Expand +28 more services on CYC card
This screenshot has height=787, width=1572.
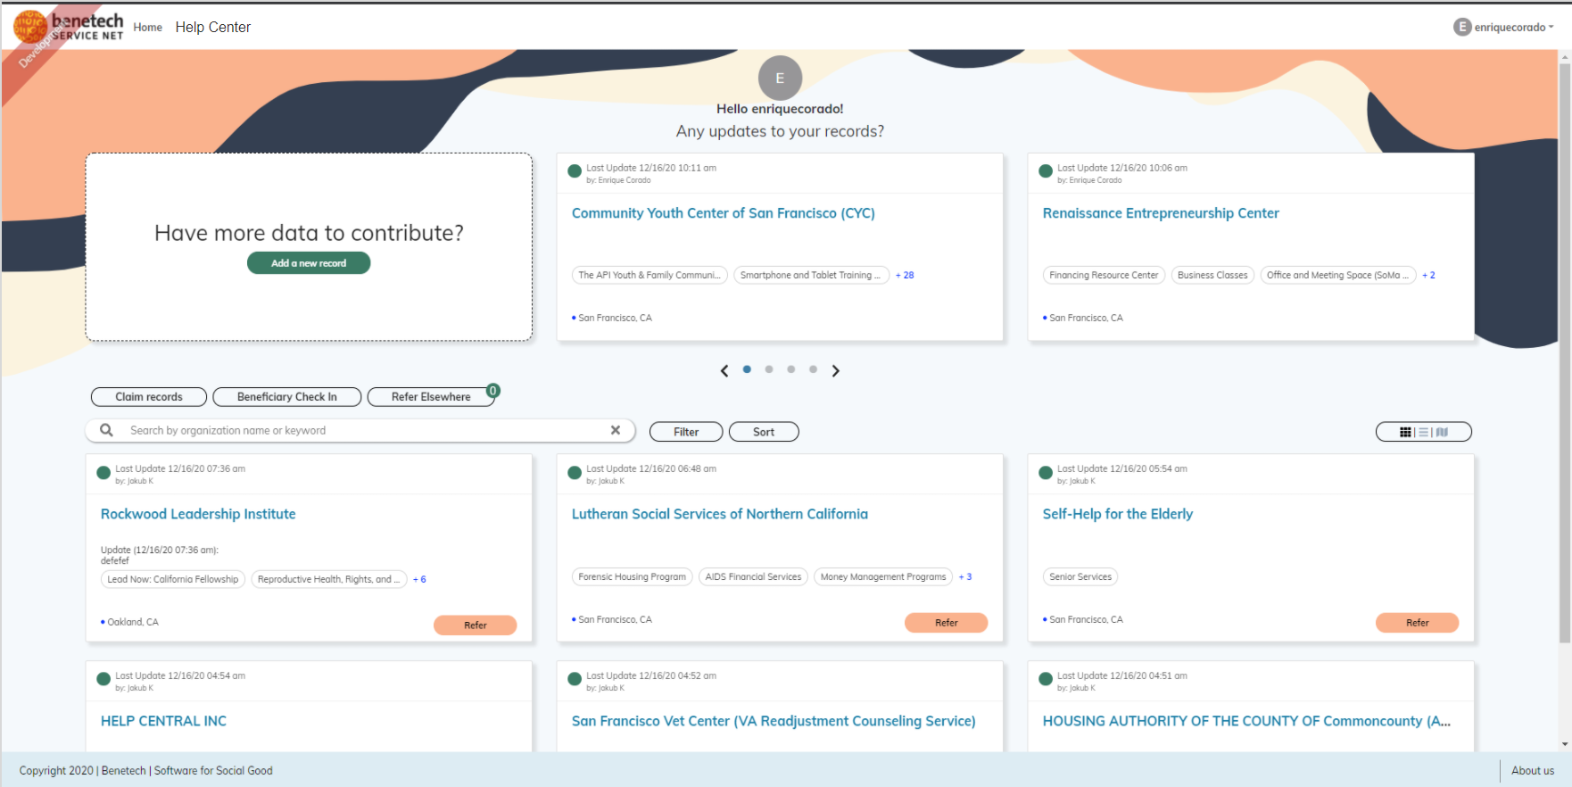(905, 275)
